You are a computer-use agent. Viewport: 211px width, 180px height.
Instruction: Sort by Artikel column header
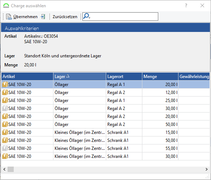pyautogui.click(x=27, y=77)
